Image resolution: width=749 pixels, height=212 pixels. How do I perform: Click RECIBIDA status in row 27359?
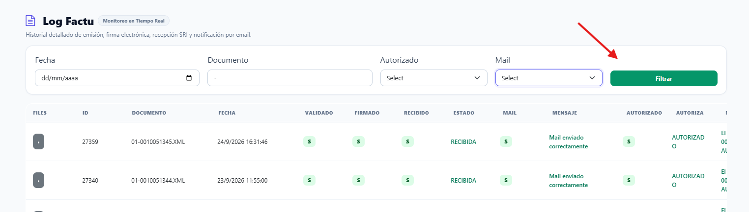tap(463, 141)
